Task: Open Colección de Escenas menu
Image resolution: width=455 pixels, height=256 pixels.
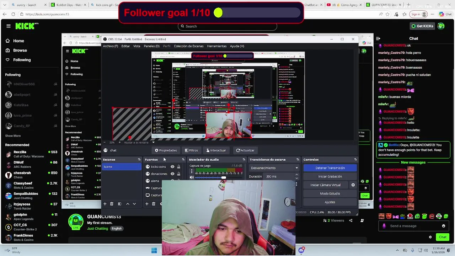Action: point(188,46)
